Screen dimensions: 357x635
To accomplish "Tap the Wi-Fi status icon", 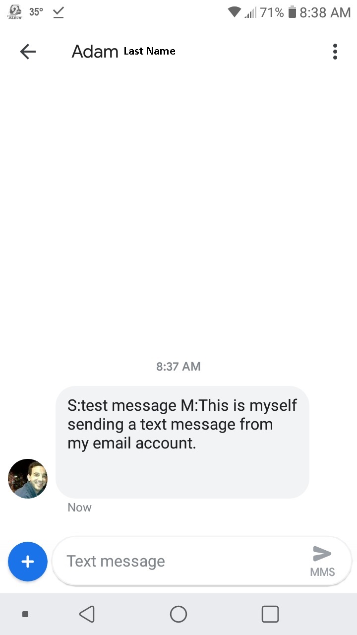I will click(x=234, y=12).
